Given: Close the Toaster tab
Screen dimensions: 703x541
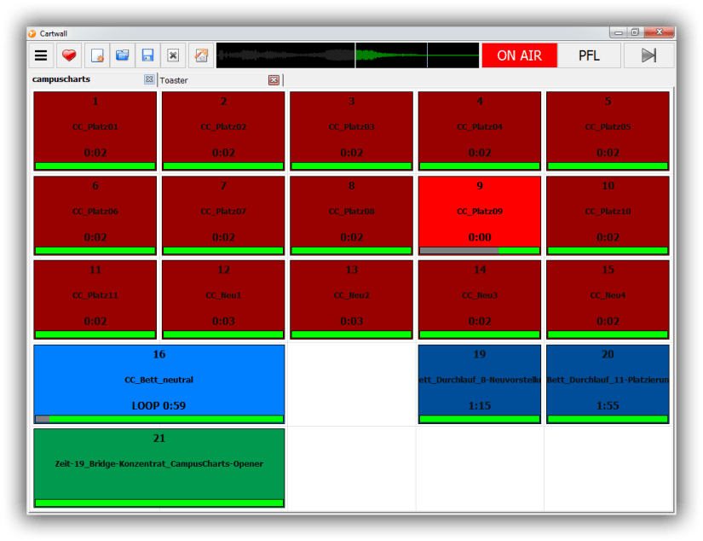Looking at the screenshot, I should pos(274,80).
